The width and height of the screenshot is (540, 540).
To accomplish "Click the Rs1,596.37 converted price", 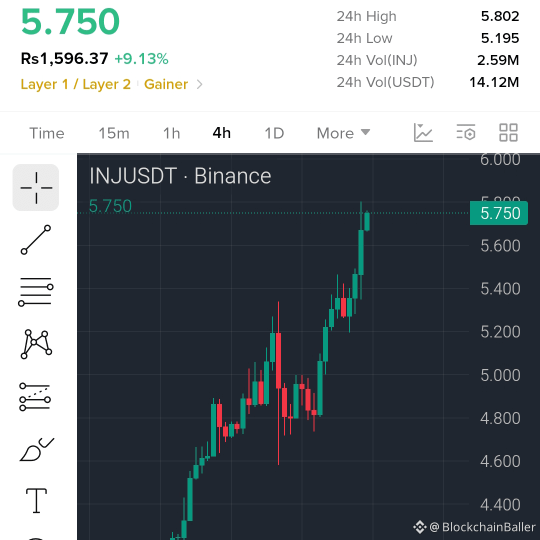I will [x=64, y=58].
